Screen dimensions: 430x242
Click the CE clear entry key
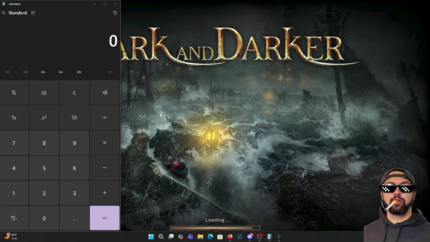(44, 93)
